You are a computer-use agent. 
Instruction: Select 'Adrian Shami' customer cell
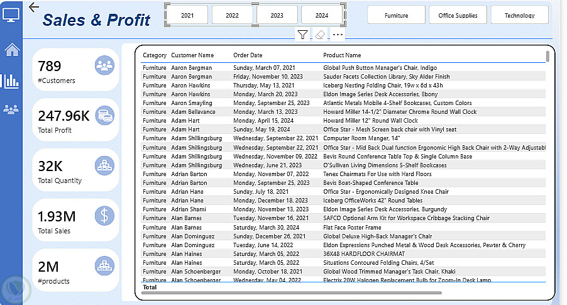(x=189, y=209)
